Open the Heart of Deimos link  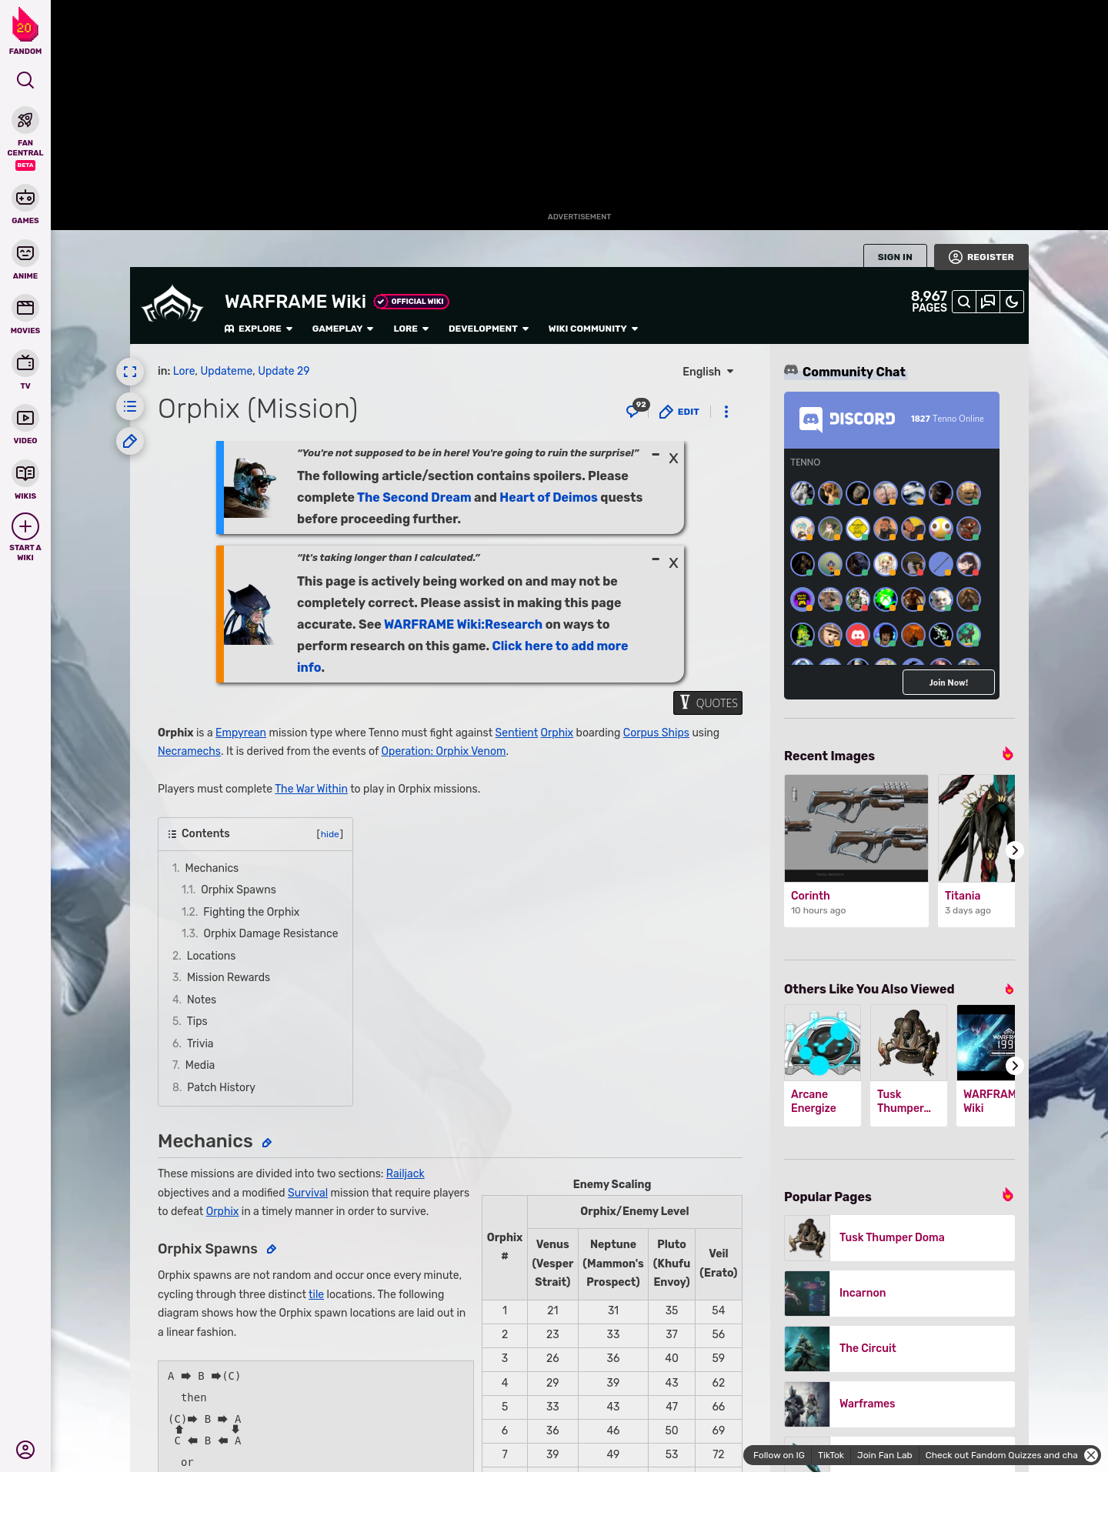tap(549, 497)
